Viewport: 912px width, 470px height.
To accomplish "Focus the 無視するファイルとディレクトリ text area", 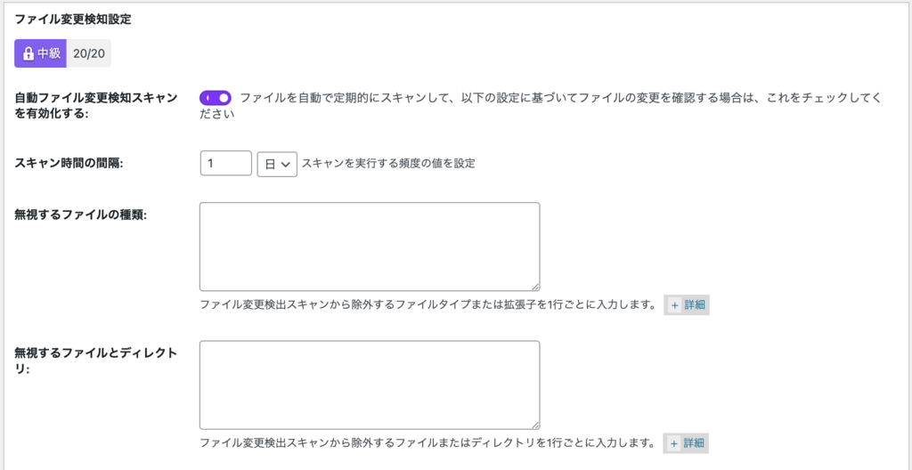I will click(370, 385).
